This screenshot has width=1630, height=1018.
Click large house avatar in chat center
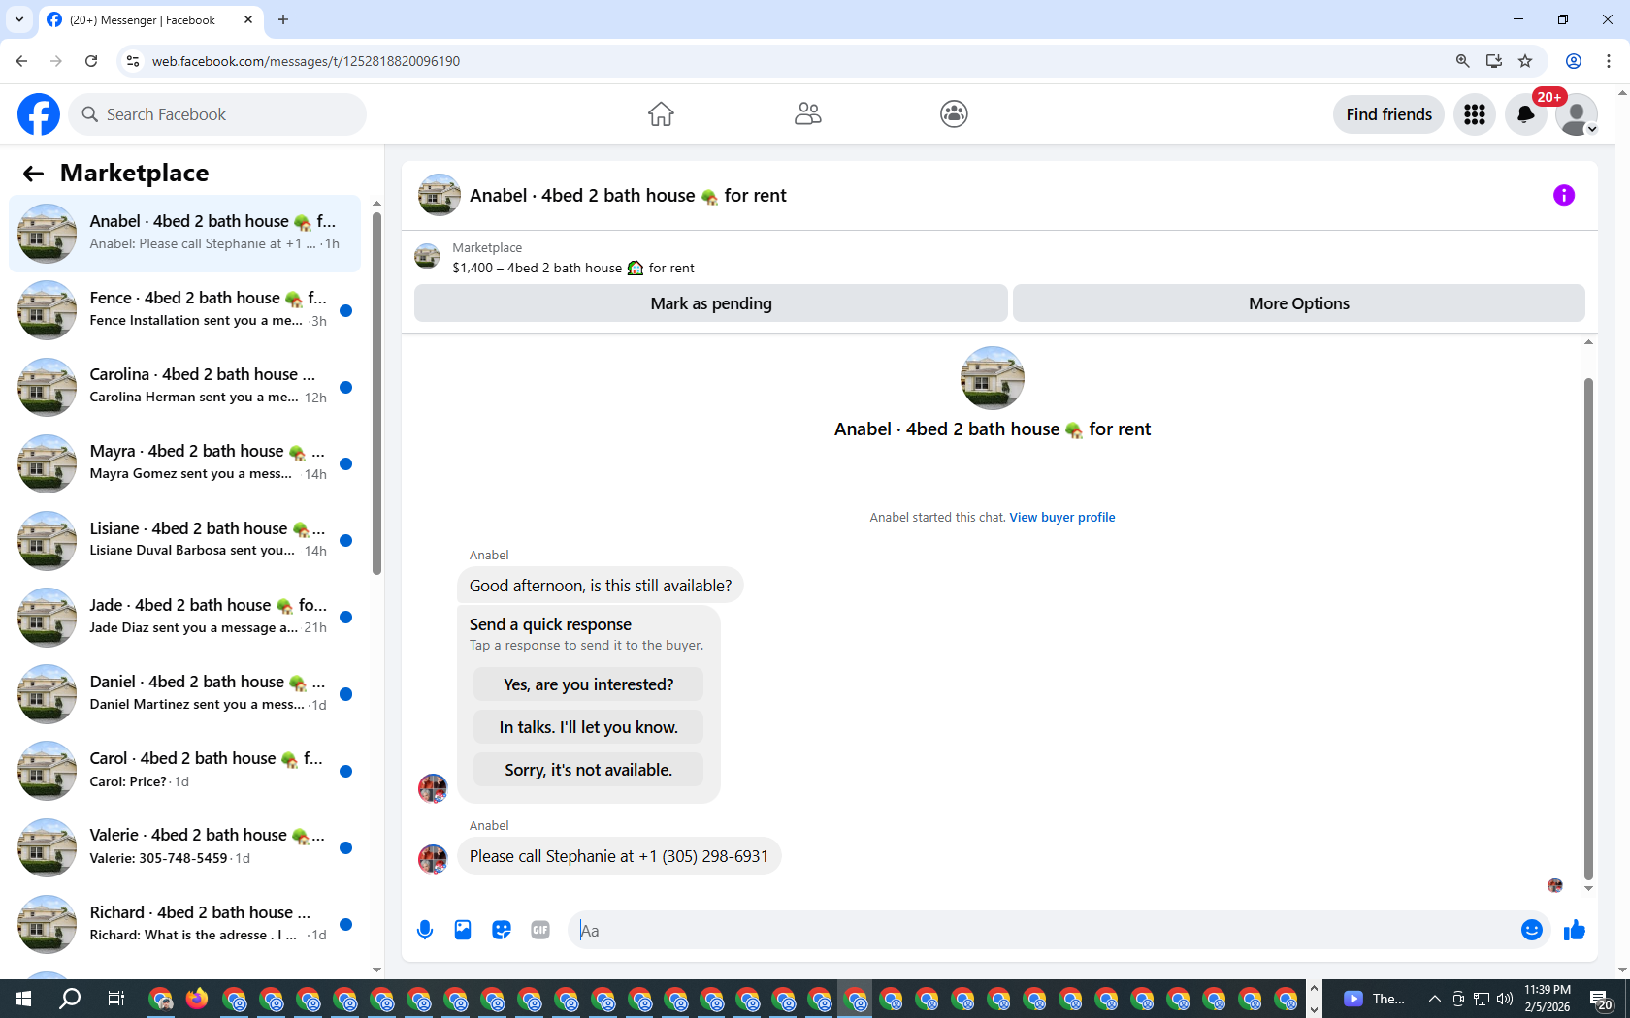993,378
